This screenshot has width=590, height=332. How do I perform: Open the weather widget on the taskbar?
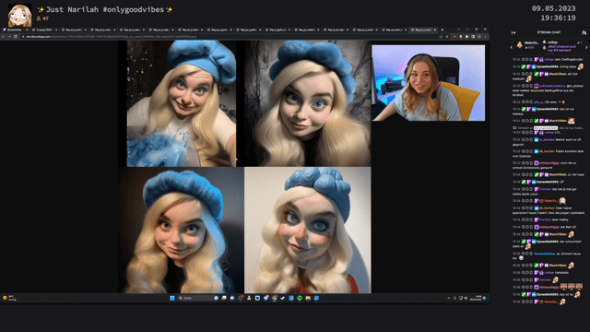[x=8, y=298]
